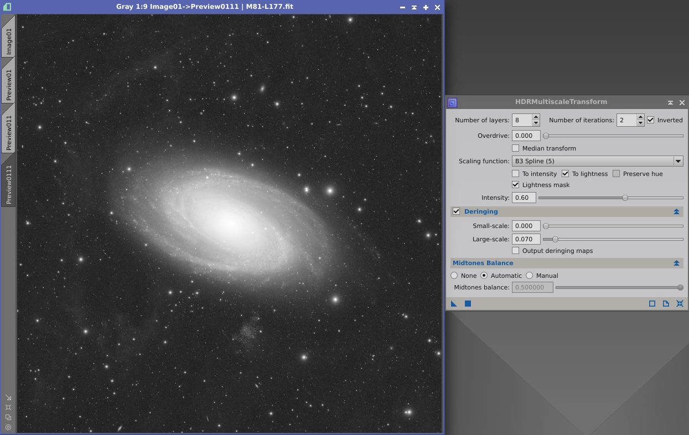689x435 pixels.
Task: Click the Apply Global square icon
Action: pyautogui.click(x=468, y=303)
